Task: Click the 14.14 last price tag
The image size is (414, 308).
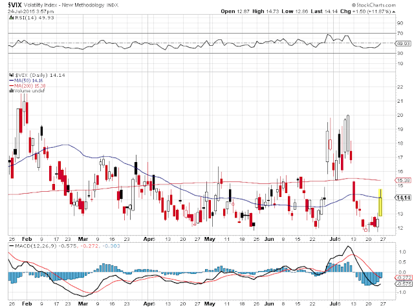Action: tap(403, 198)
